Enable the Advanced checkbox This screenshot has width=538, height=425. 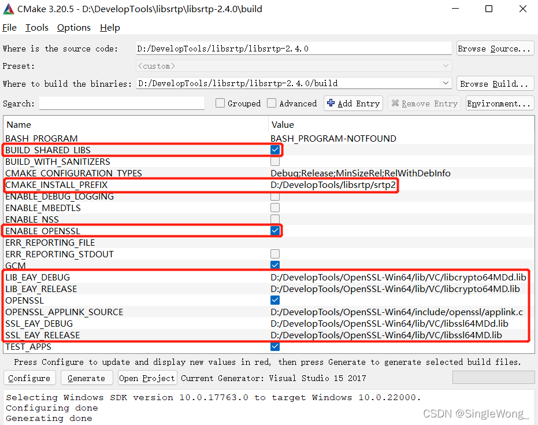click(x=272, y=104)
